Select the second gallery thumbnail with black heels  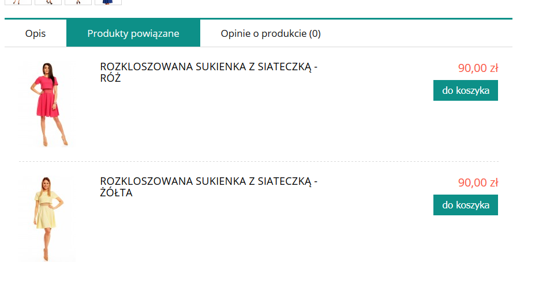[48, 2]
